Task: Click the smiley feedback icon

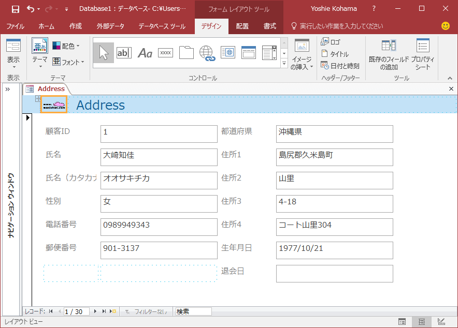Action: 446,26
